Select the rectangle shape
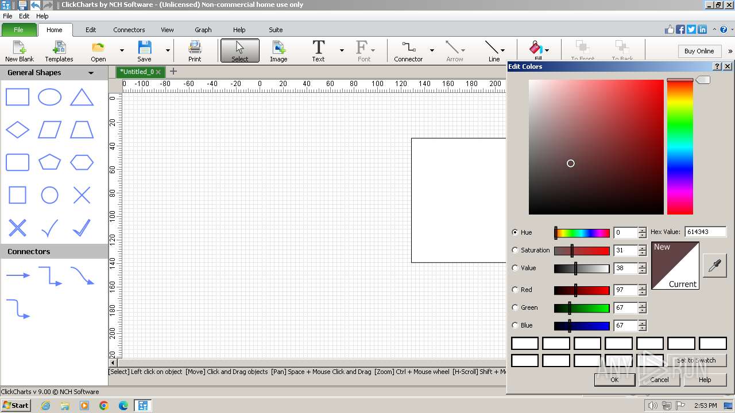Viewport: 735px width, 413px height. (17, 97)
